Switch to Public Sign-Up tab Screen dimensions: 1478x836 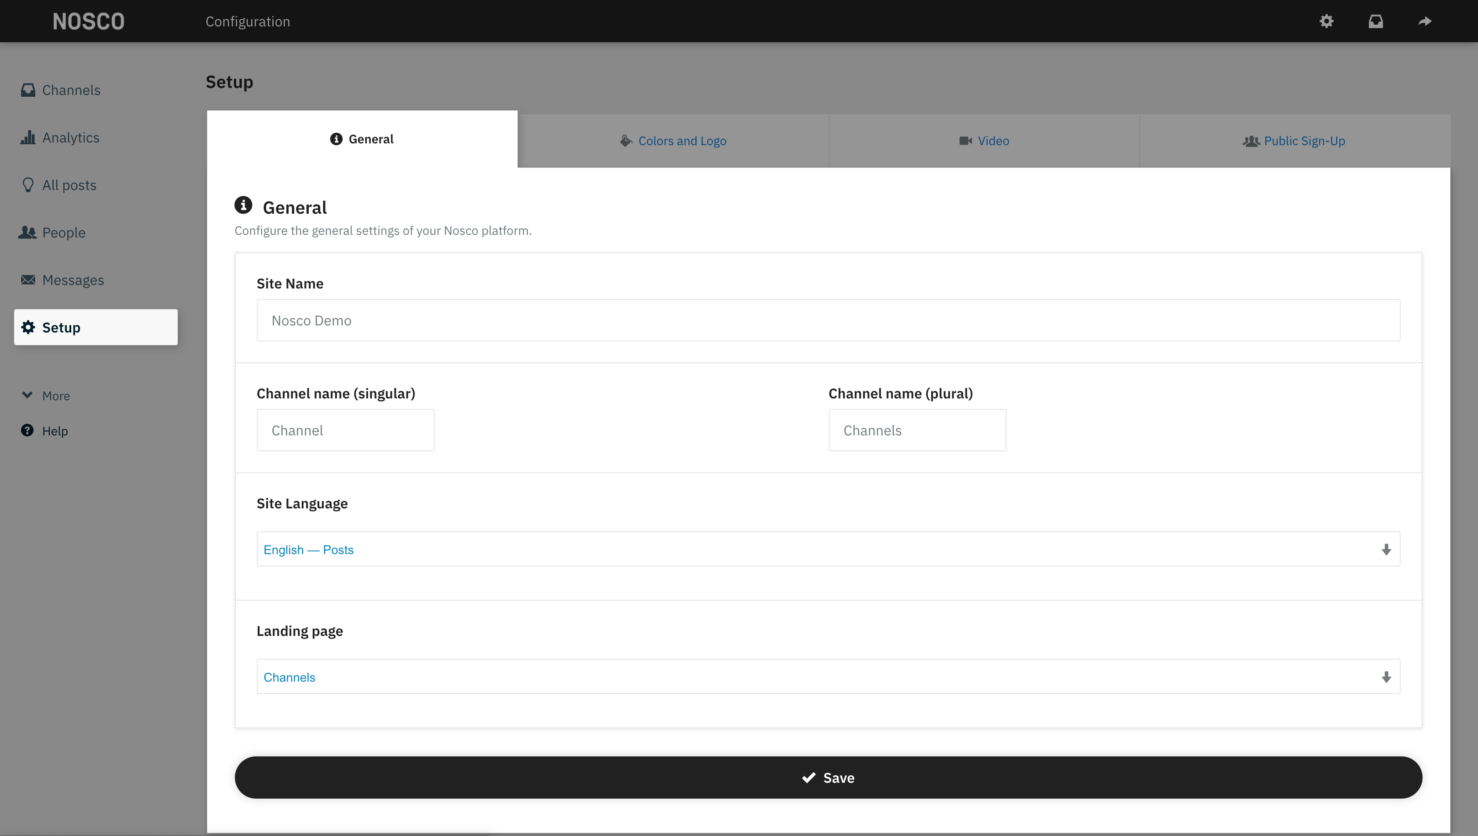click(1295, 141)
